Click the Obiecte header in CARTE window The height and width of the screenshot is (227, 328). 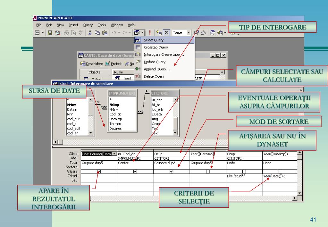[x=95, y=72]
